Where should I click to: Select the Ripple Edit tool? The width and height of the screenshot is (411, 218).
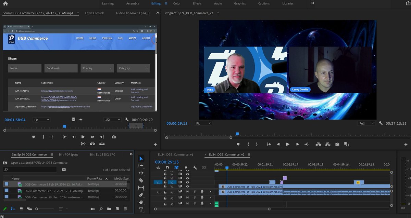pos(141,173)
